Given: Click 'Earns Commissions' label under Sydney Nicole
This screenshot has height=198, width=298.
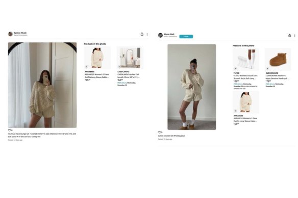Looking at the screenshot, I should point(21,35).
